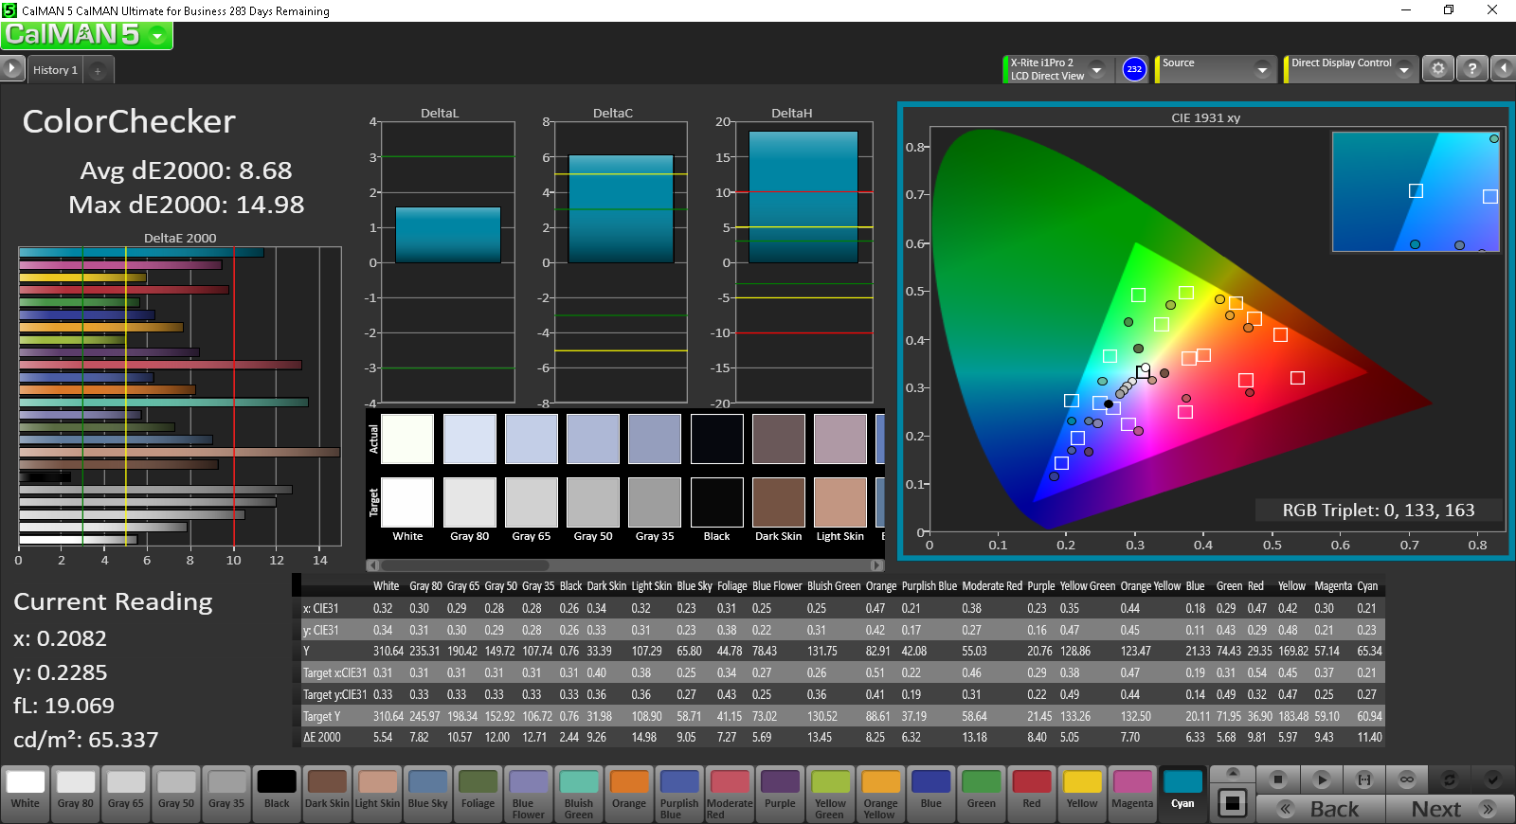Click the Back button
1516x824 pixels.
[1321, 809]
